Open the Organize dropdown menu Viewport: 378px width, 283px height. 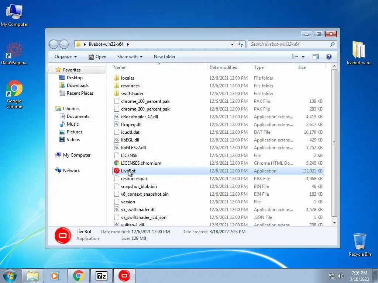pos(66,56)
